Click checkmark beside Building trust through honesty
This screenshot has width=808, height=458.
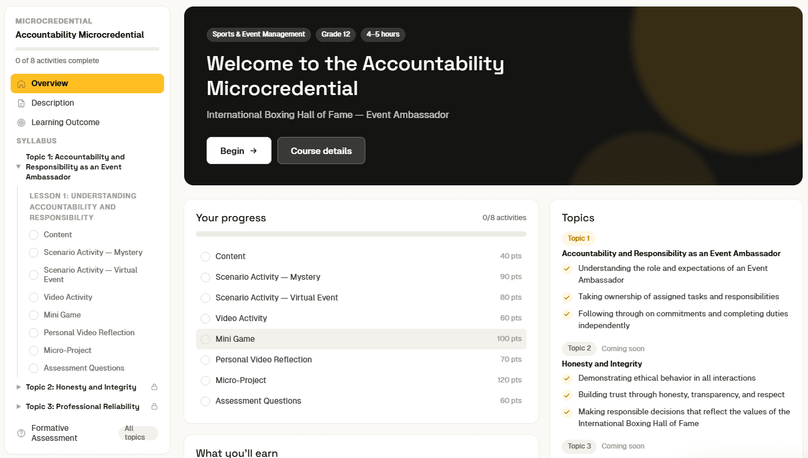(567, 395)
